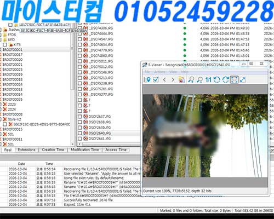Viewport: 274px width, 219px height.
Task: Toggle the fit-to-window icon in R-Viewer
Action: [234, 79]
